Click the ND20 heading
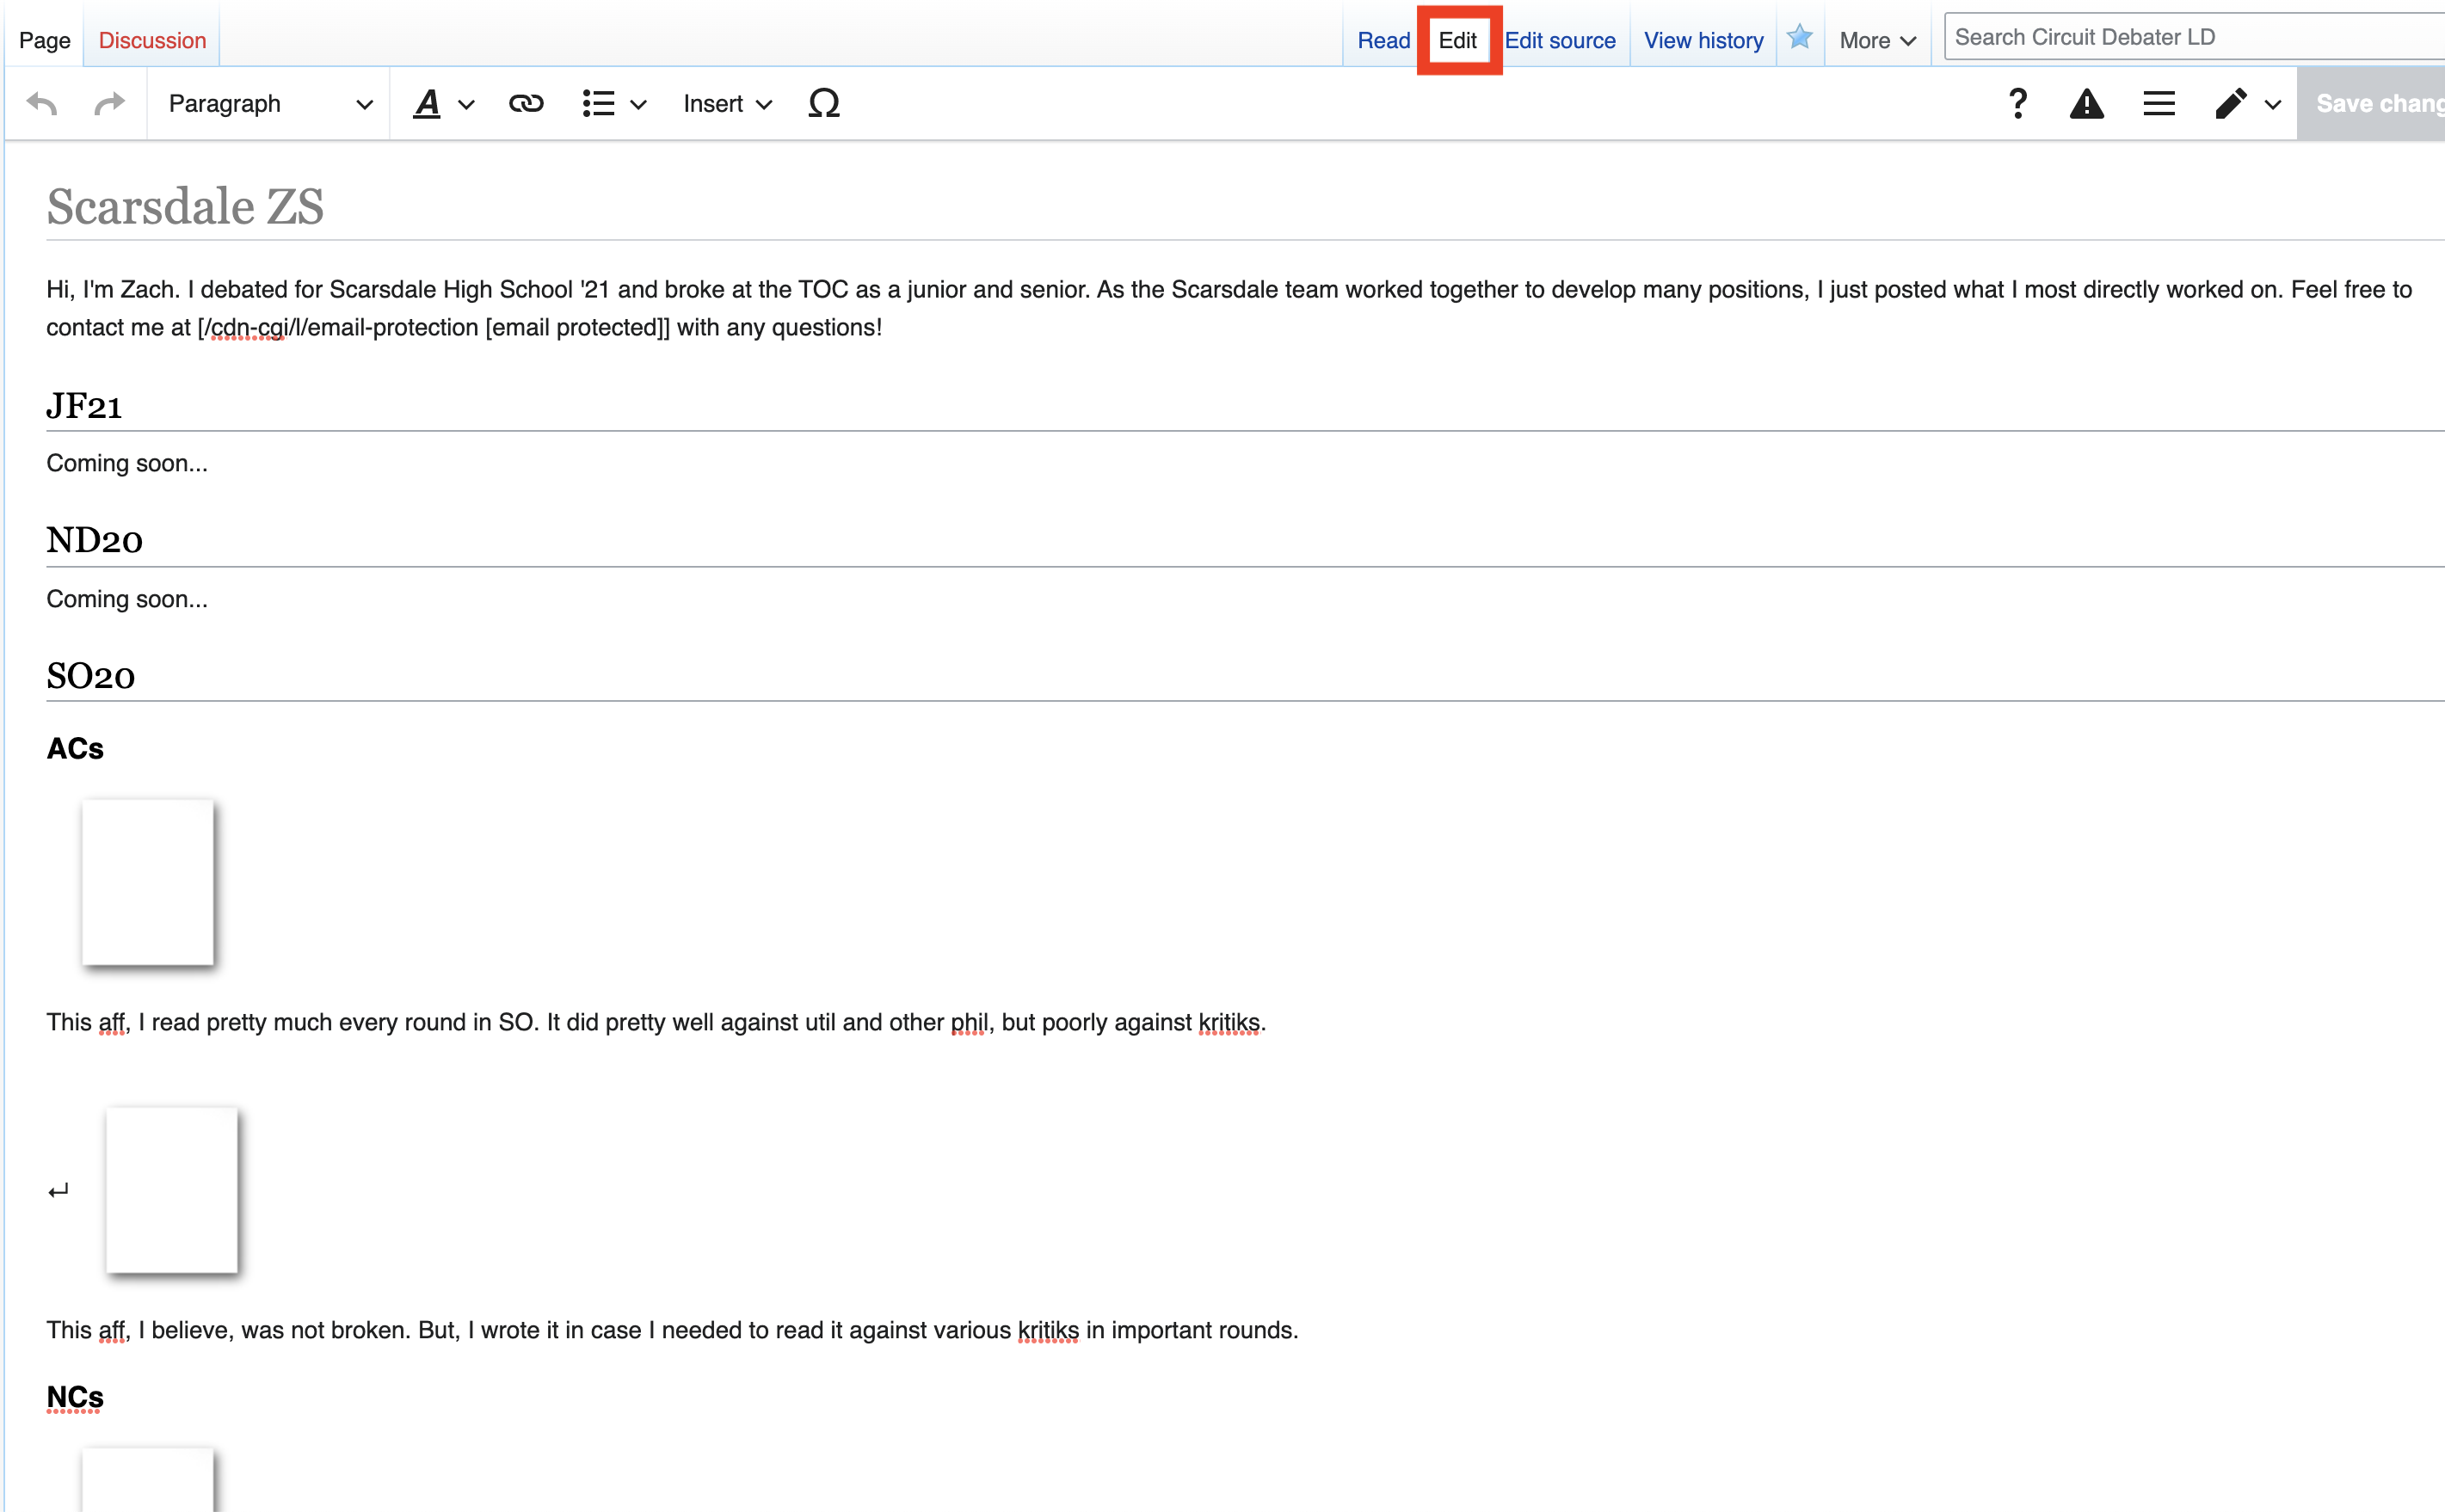This screenshot has height=1512, width=2445. (94, 541)
